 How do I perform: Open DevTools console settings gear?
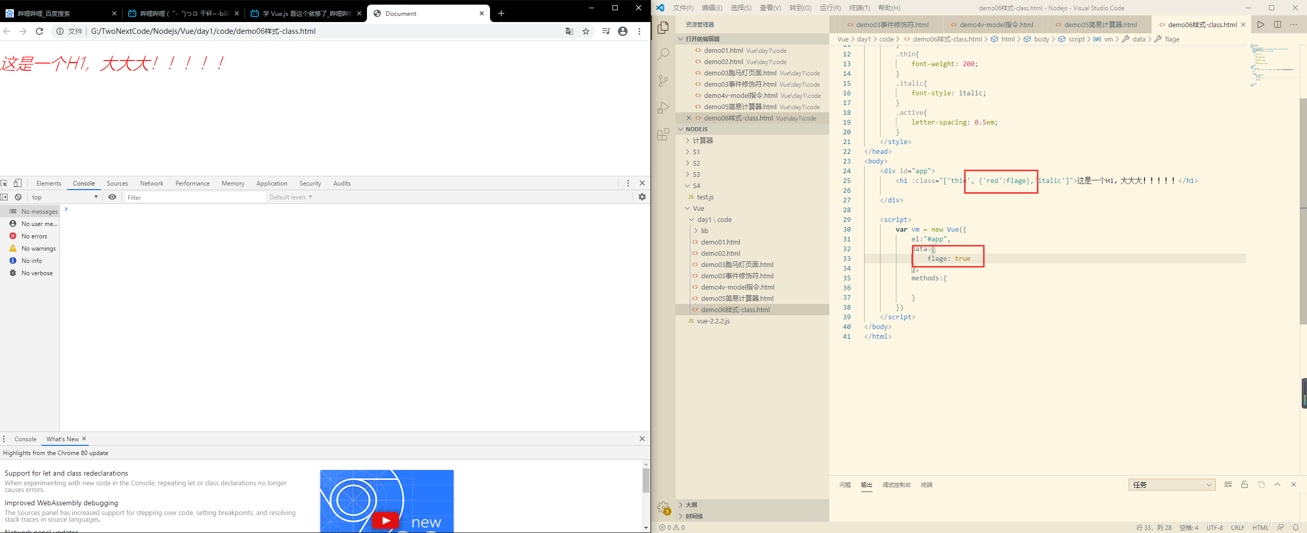pos(642,197)
